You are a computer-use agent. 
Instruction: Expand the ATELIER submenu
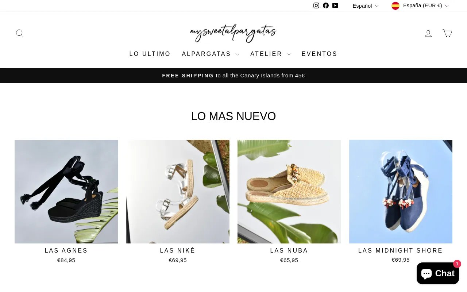tap(270, 54)
